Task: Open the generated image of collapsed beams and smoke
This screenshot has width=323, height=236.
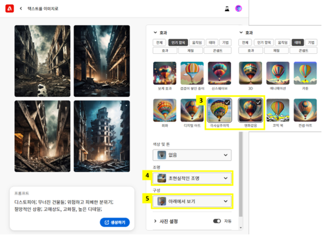Action: [x=43, y=136]
